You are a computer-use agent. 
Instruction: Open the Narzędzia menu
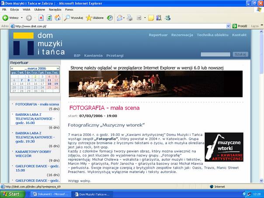55,9
